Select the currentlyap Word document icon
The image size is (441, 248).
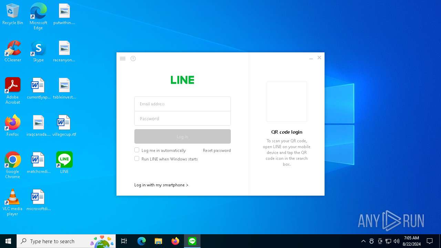point(38,89)
